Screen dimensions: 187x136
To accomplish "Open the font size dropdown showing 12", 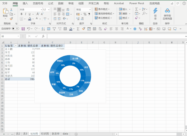I will (x=49, y=10).
